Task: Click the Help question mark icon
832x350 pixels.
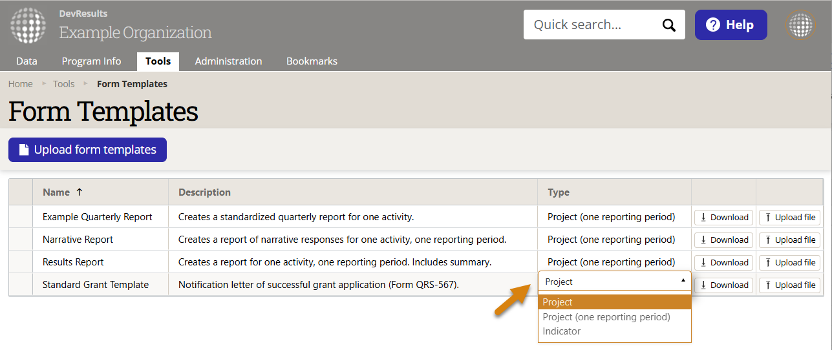Action: (713, 25)
